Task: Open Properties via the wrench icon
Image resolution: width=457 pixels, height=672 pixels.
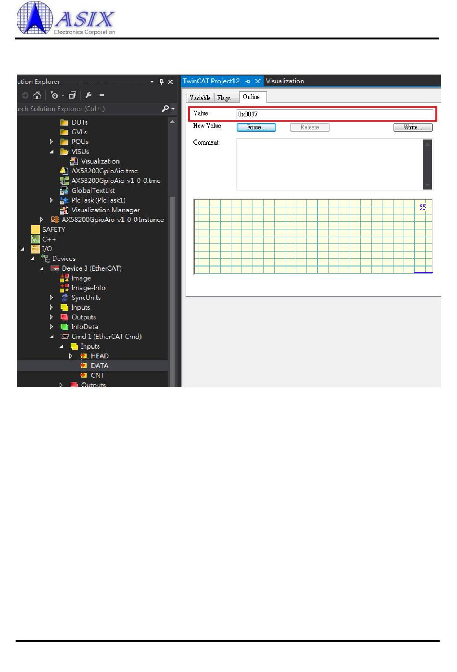Action: [89, 95]
